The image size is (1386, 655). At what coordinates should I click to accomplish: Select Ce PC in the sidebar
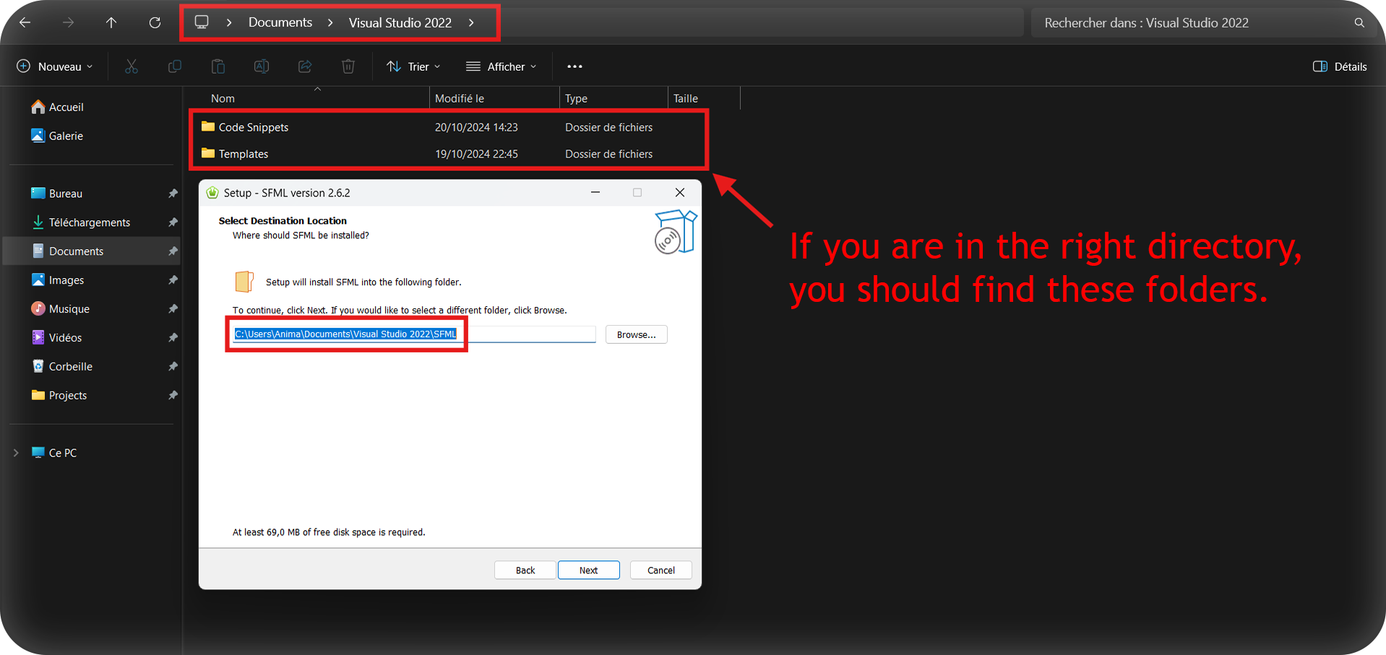coord(63,453)
